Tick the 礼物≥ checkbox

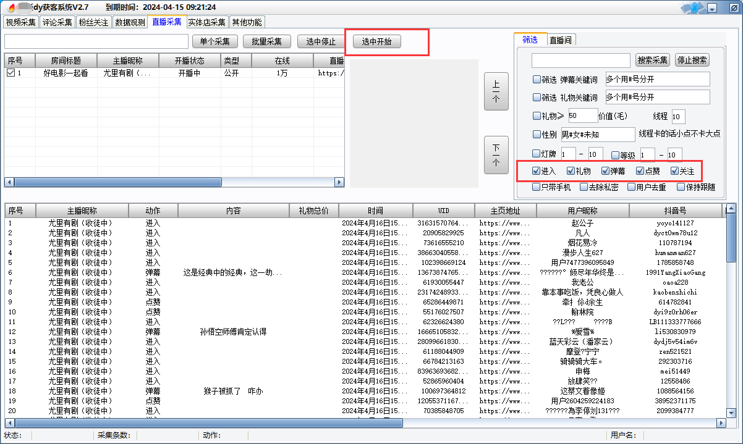point(537,115)
